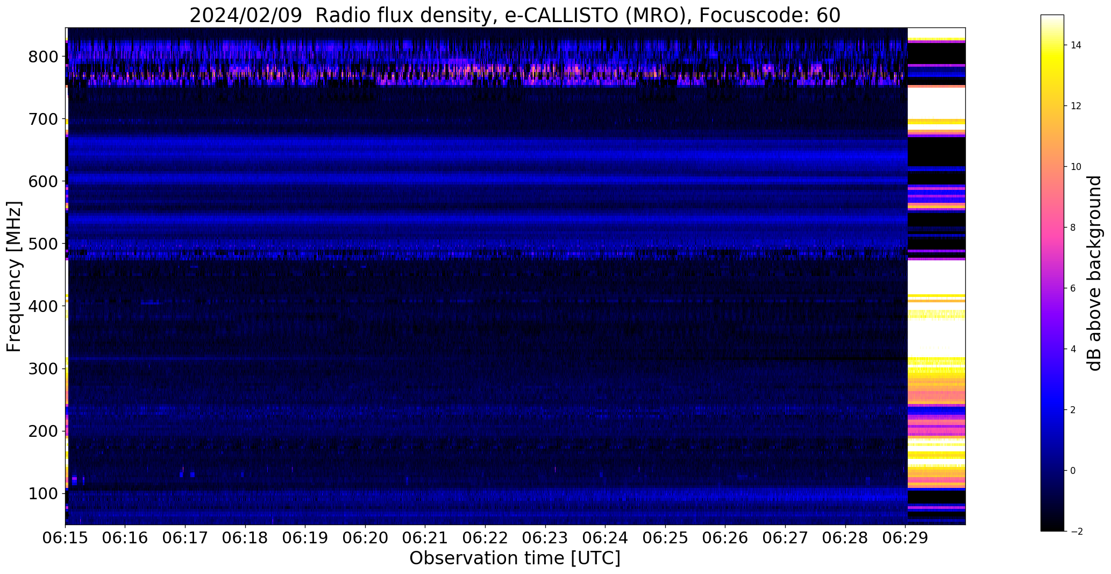Click the 0 colorbar tick label
The image size is (1111, 574).
point(1073,471)
